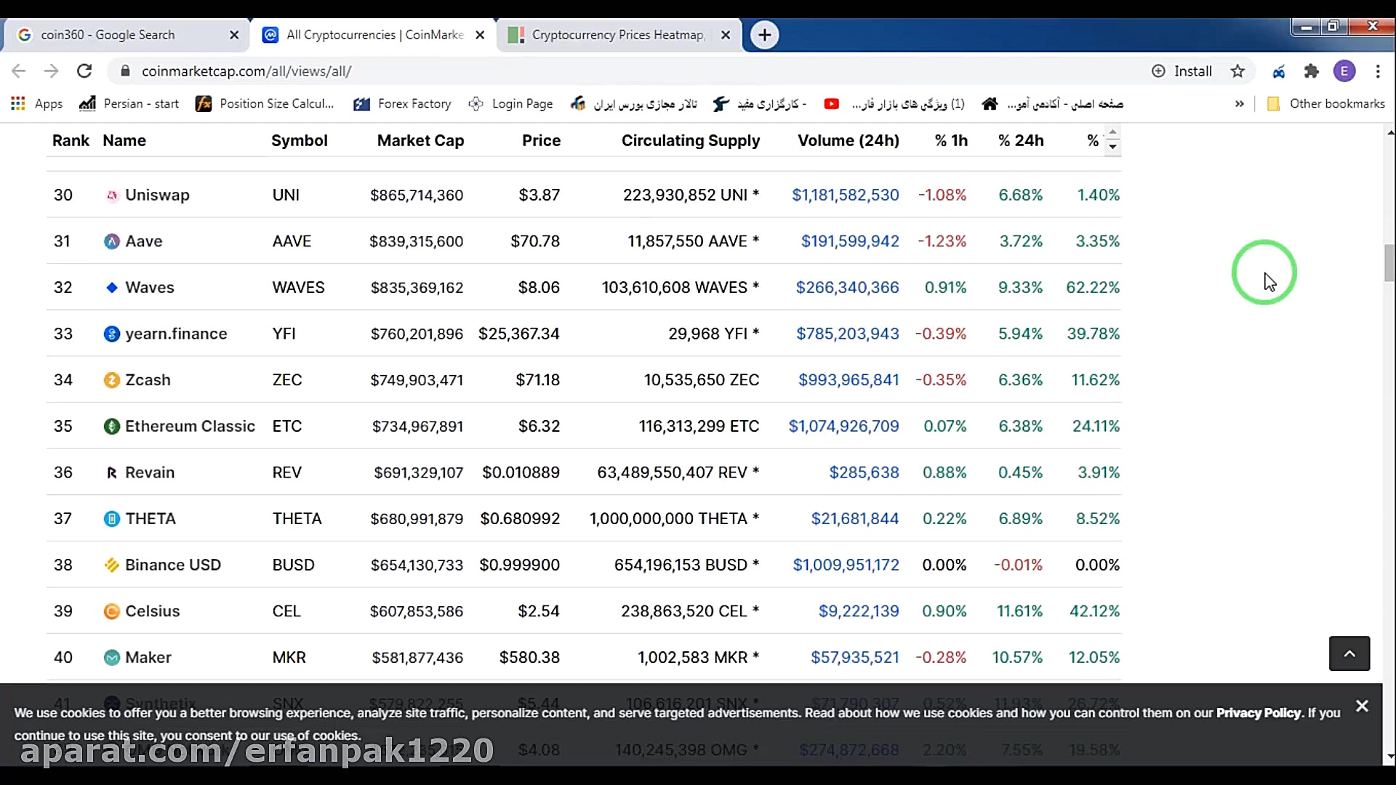
Task: Click the address bar URL
Action: click(x=246, y=71)
